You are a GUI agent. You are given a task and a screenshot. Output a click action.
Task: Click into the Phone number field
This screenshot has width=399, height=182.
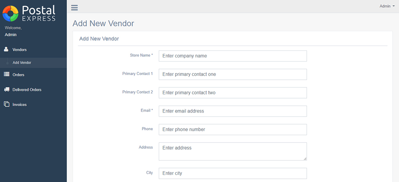(233, 129)
